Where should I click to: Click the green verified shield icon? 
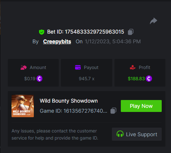click(x=42, y=32)
